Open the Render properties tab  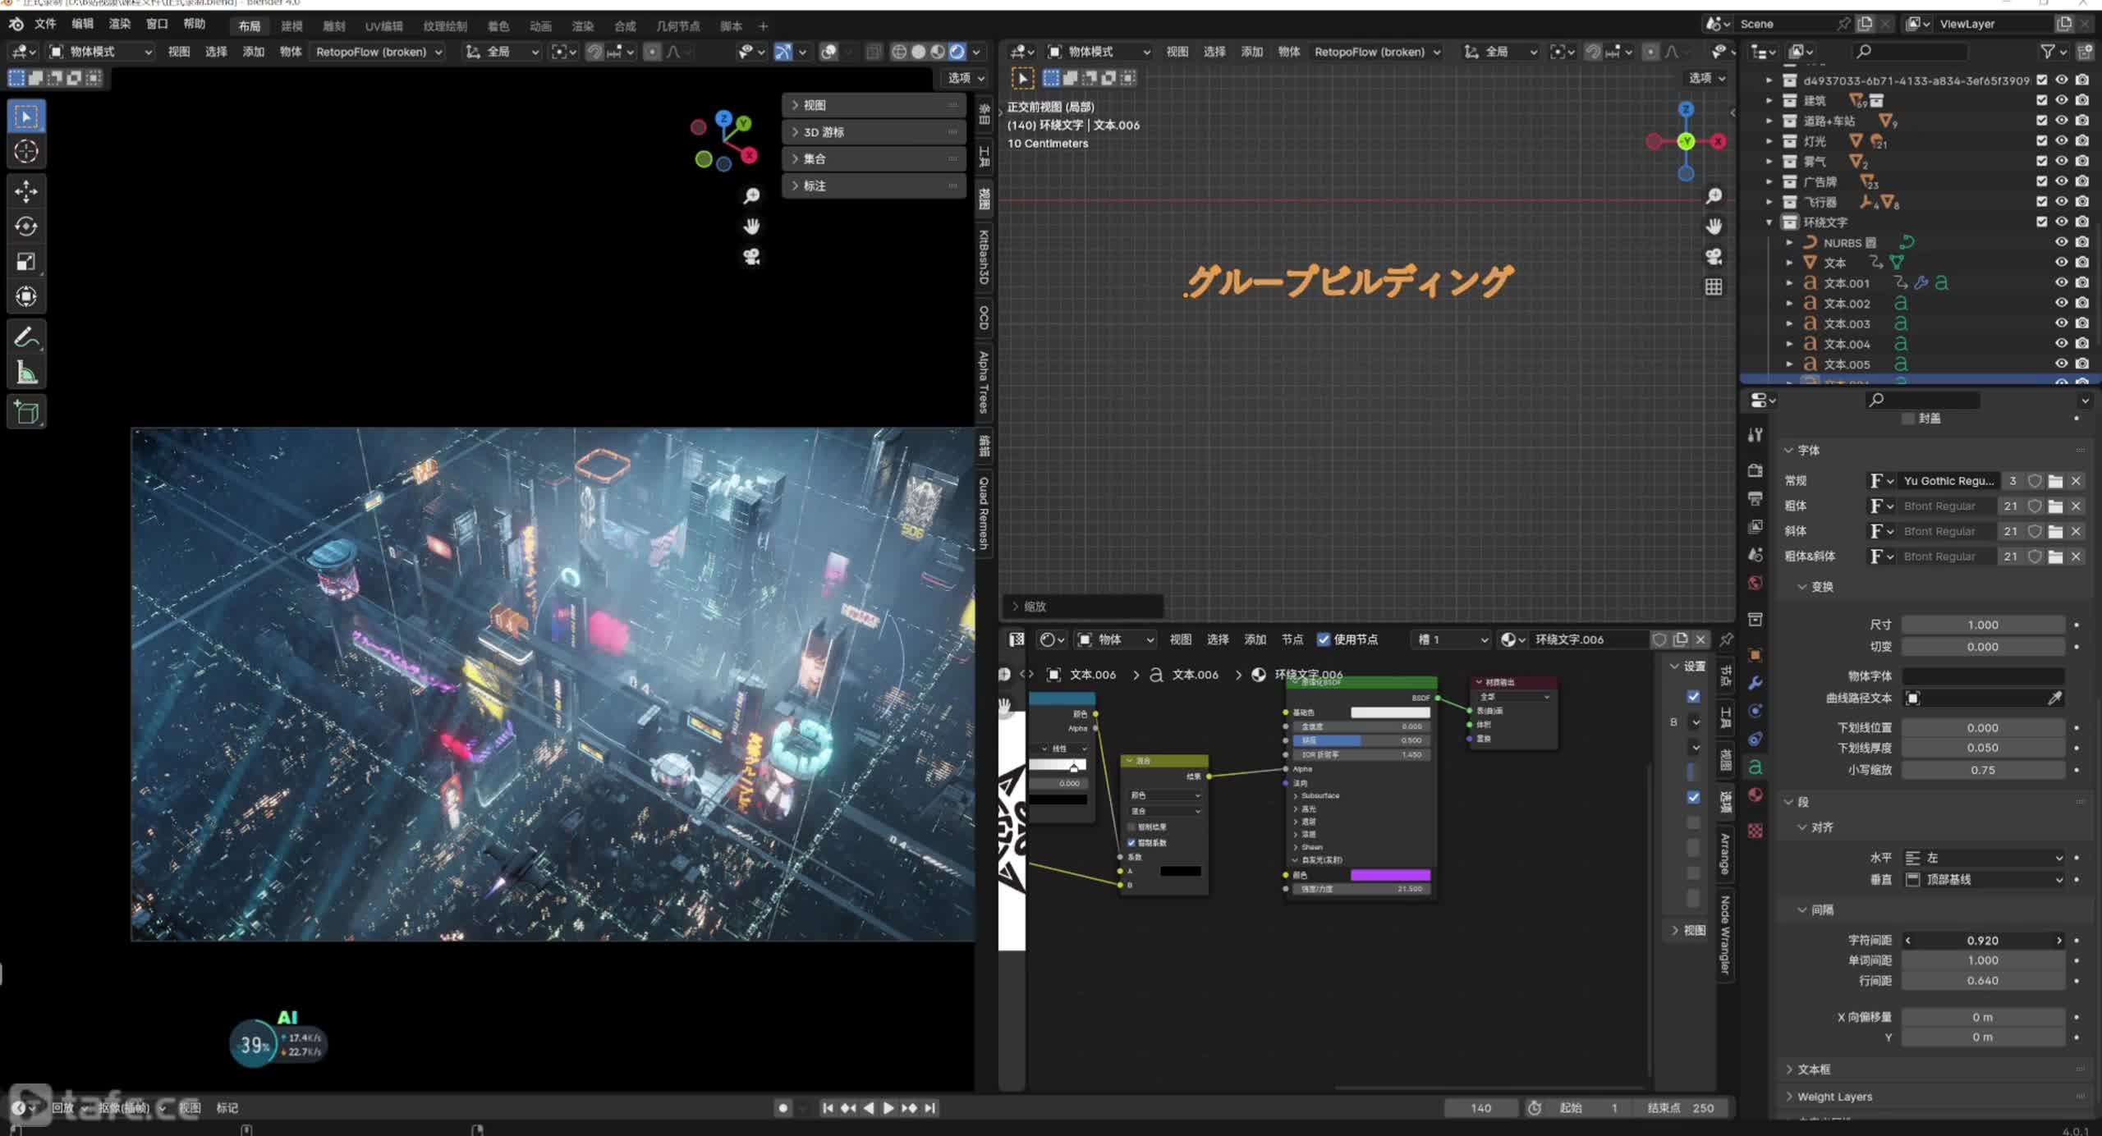[x=1755, y=470]
